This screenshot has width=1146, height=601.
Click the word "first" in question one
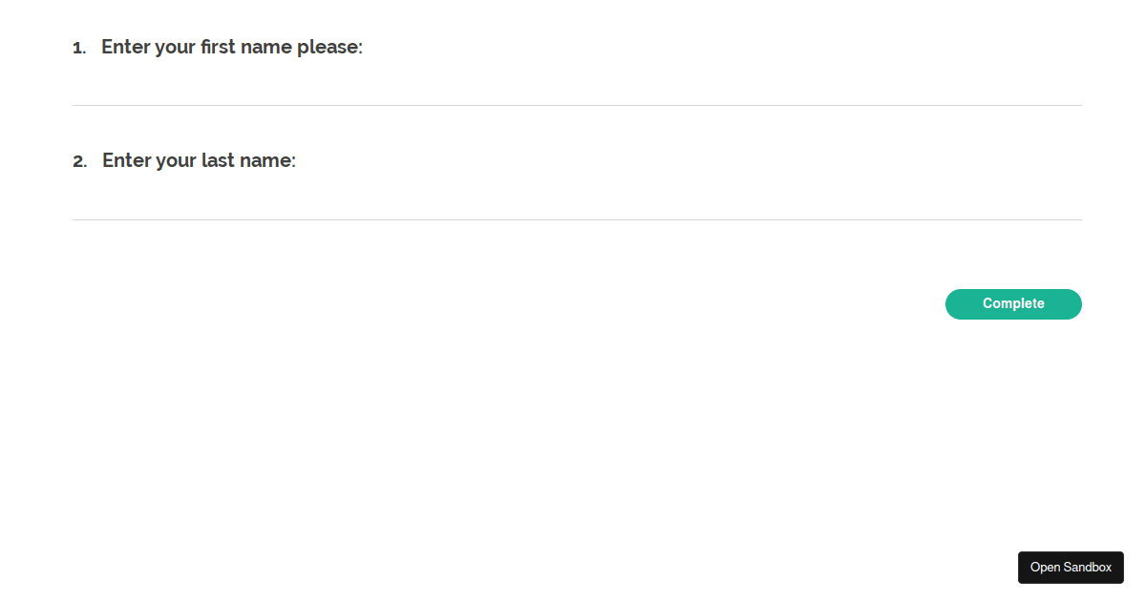pyautogui.click(x=218, y=47)
